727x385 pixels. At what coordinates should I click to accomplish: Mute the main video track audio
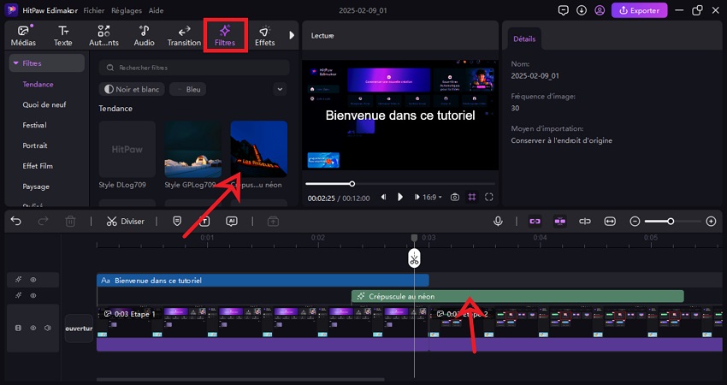48,328
